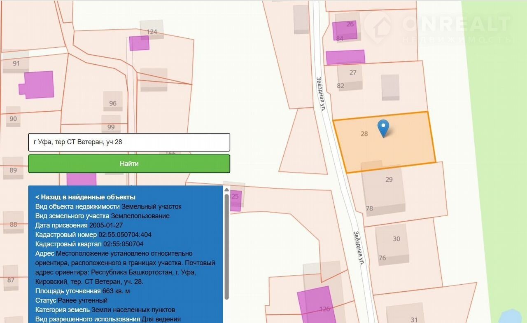Image resolution: width=527 pixels, height=323 pixels.
Task: Click the blue map marker pin
Action: [x=383, y=128]
